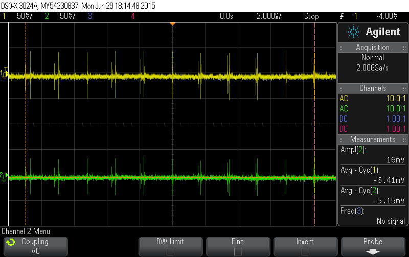Viewport: 409px width, 257px height.
Task: Click the No signal frequency result
Action: coord(391,221)
